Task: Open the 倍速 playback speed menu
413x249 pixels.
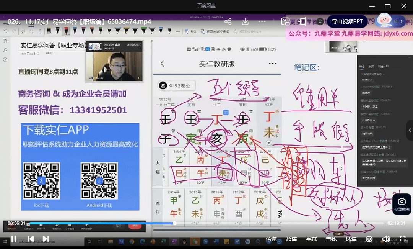Action: coord(271,239)
